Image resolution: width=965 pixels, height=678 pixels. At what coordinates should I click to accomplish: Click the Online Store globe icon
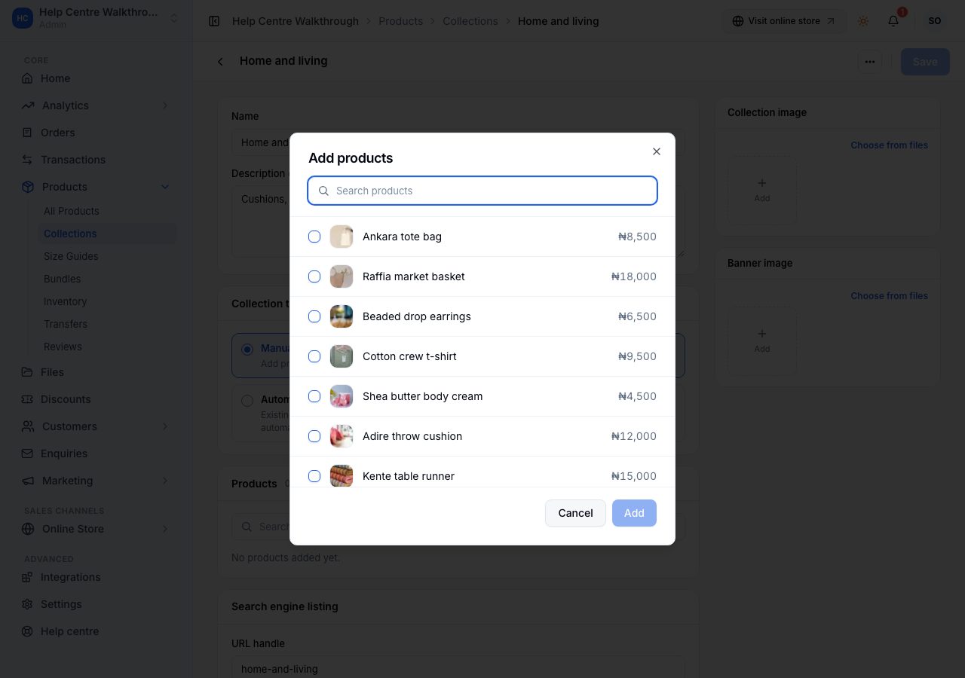[28, 529]
